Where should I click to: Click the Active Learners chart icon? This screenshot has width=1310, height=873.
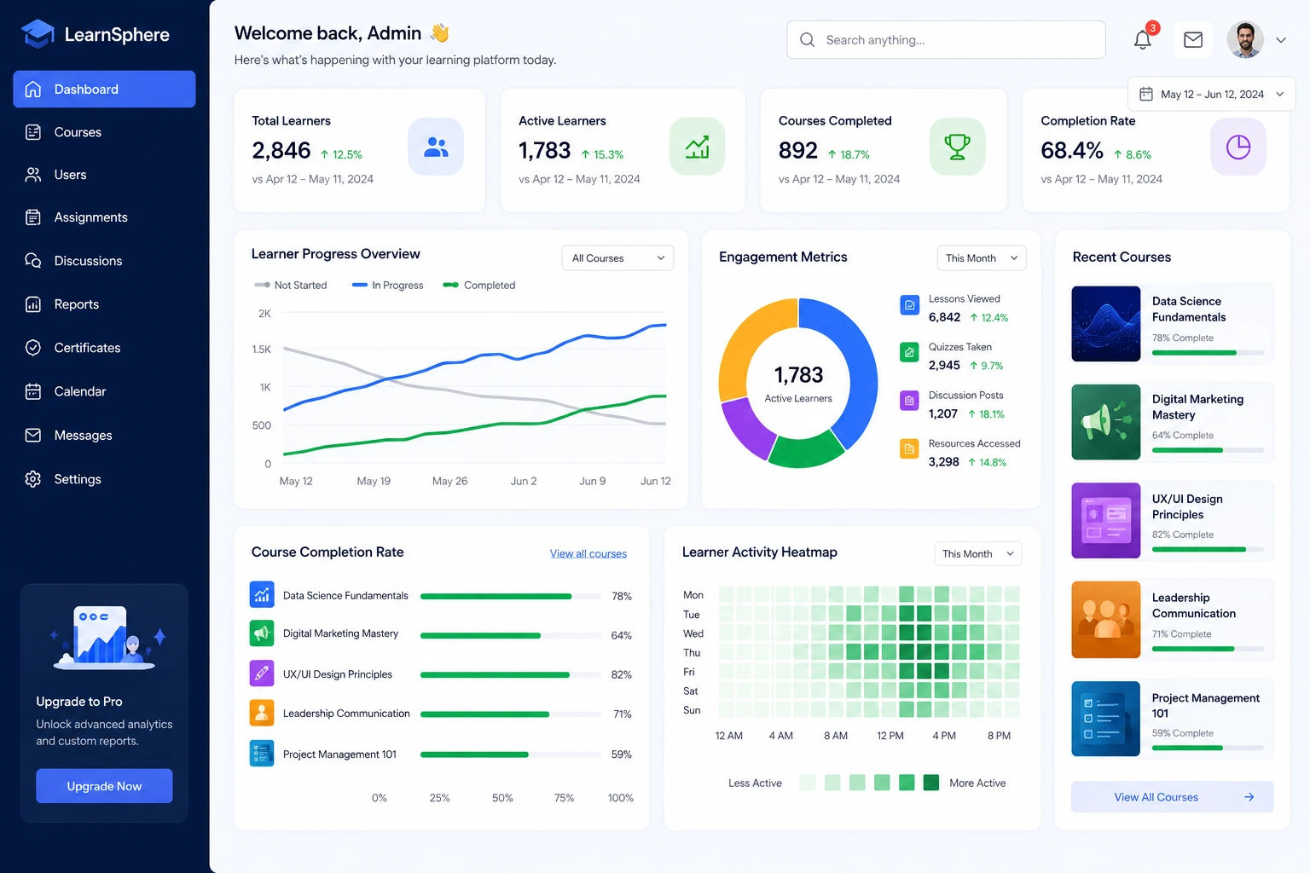click(697, 147)
